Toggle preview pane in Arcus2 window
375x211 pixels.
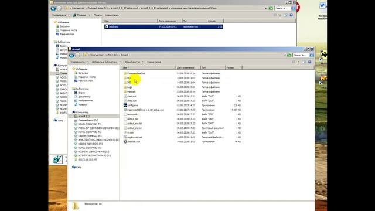click(x=304, y=62)
